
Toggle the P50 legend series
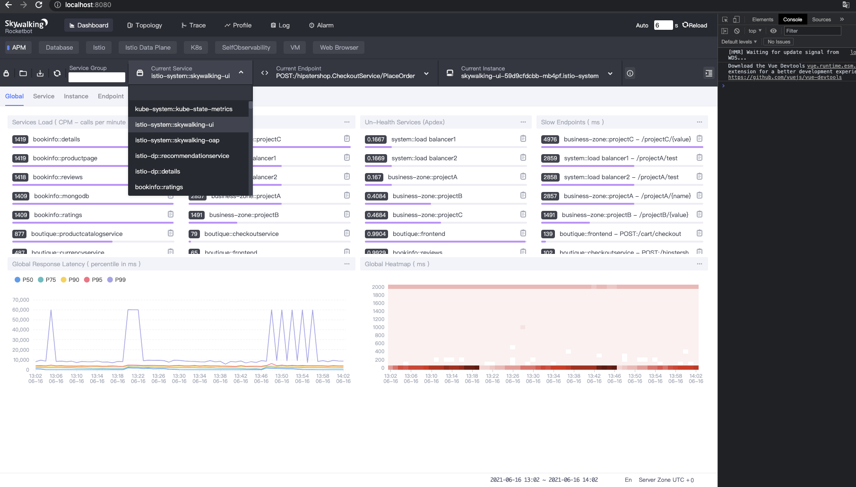[x=24, y=280]
